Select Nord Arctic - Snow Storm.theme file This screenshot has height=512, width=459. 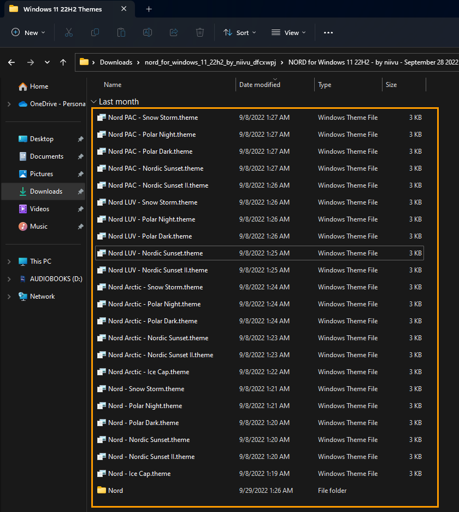tap(260, 287)
